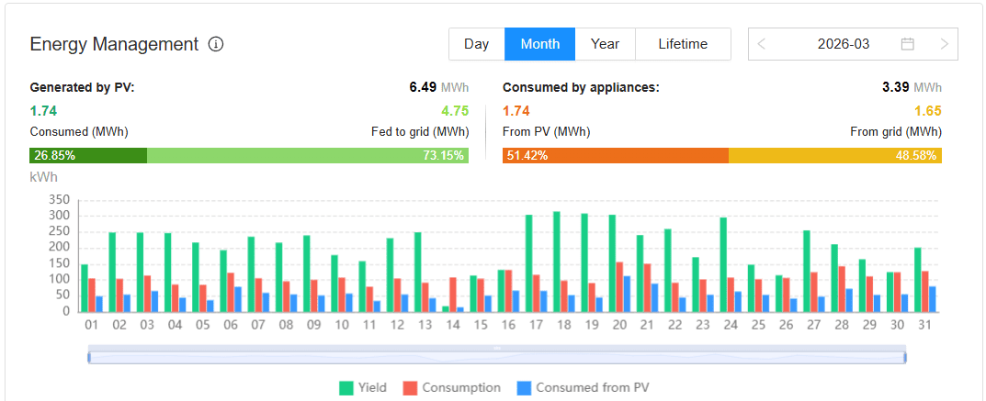Screen dimensions: 986x401
Task: Go to the next month arrow
Action: click(x=944, y=44)
